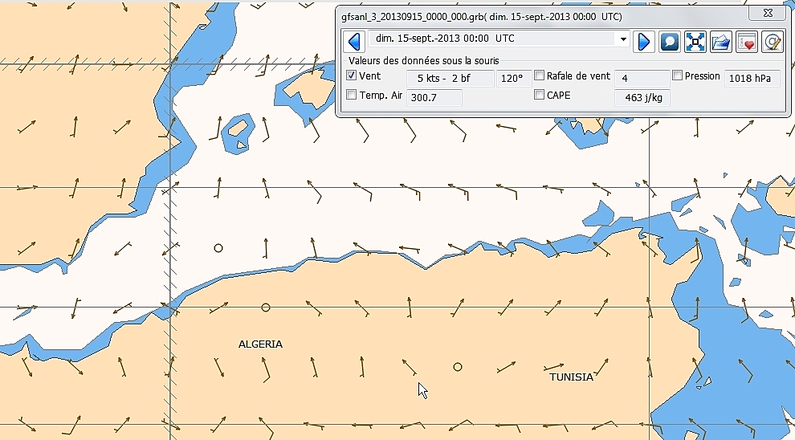This screenshot has width=795, height=440.
Task: Enable the CAPE overlay checkbox
Action: click(x=539, y=95)
